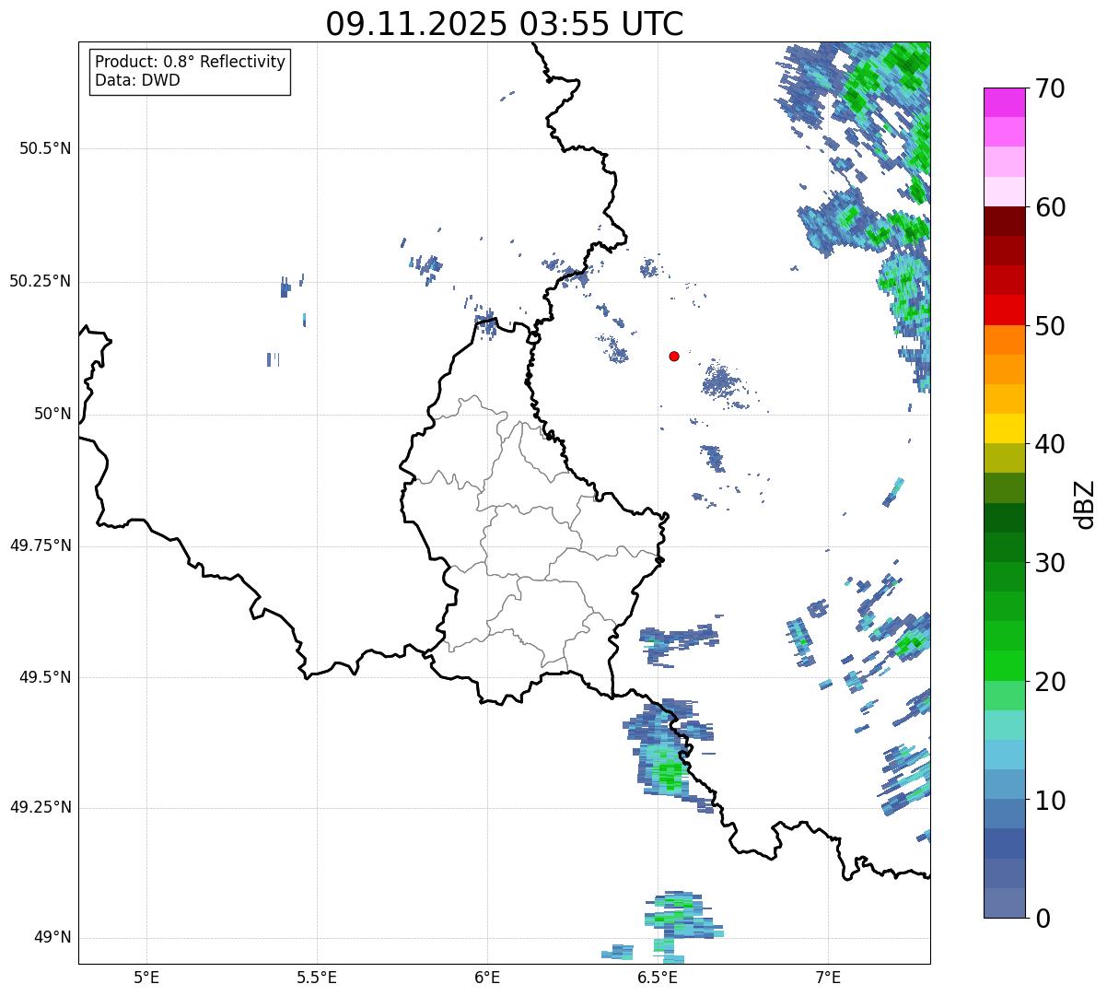1107x996 pixels.
Task: Click the bright green 20 dBZ swatch
Action: (x=1004, y=666)
